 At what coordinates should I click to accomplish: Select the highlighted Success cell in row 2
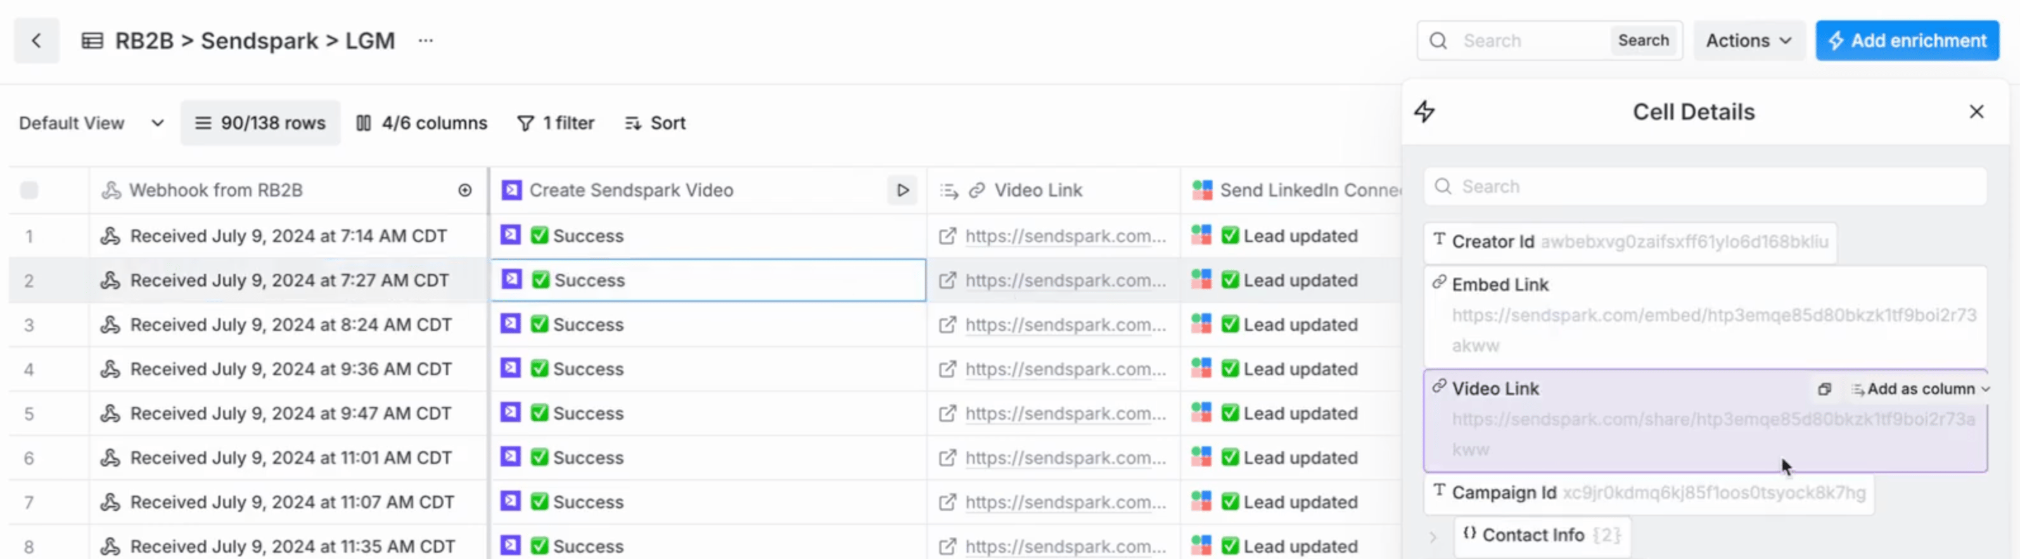click(x=708, y=280)
